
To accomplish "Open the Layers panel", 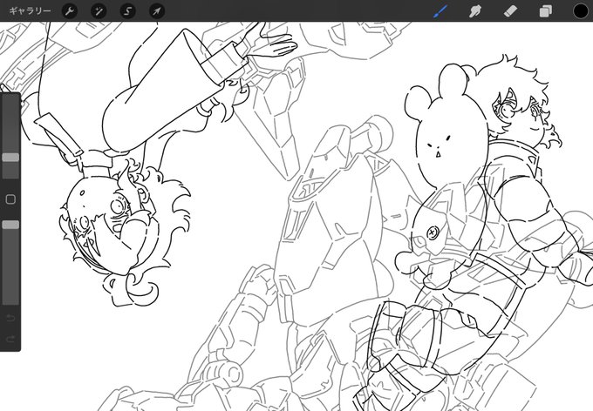I will [545, 11].
